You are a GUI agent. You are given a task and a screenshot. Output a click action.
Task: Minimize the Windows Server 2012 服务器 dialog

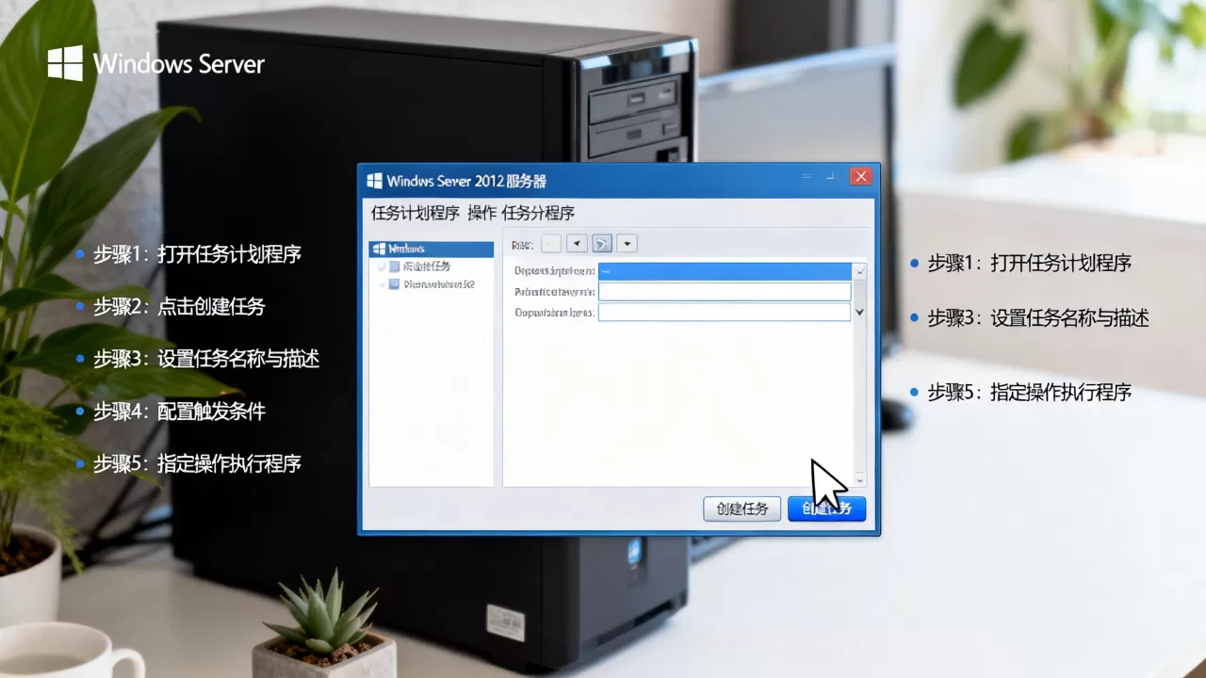point(807,177)
